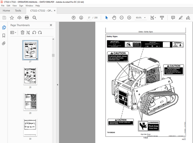Open the Window menu
Viewport: 193px width, 143px height.
click(29, 6)
